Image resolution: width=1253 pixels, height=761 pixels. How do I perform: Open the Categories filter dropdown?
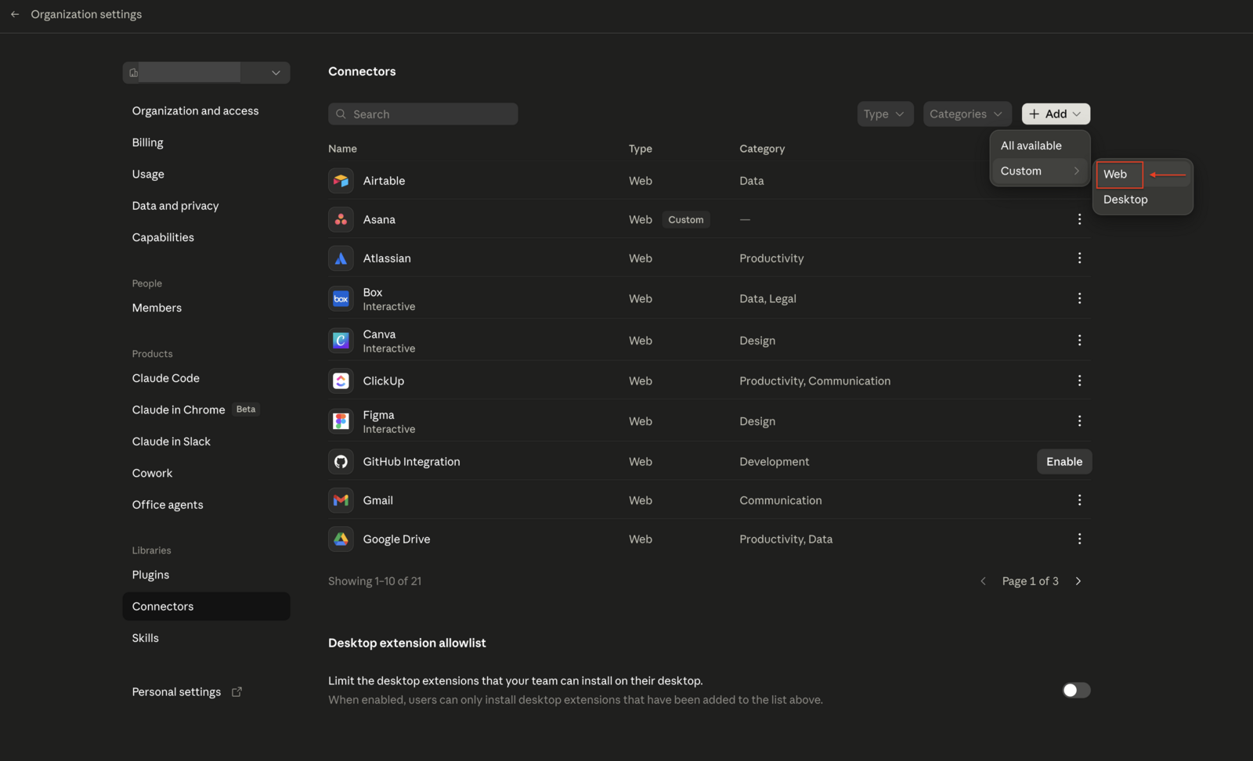[x=967, y=114]
